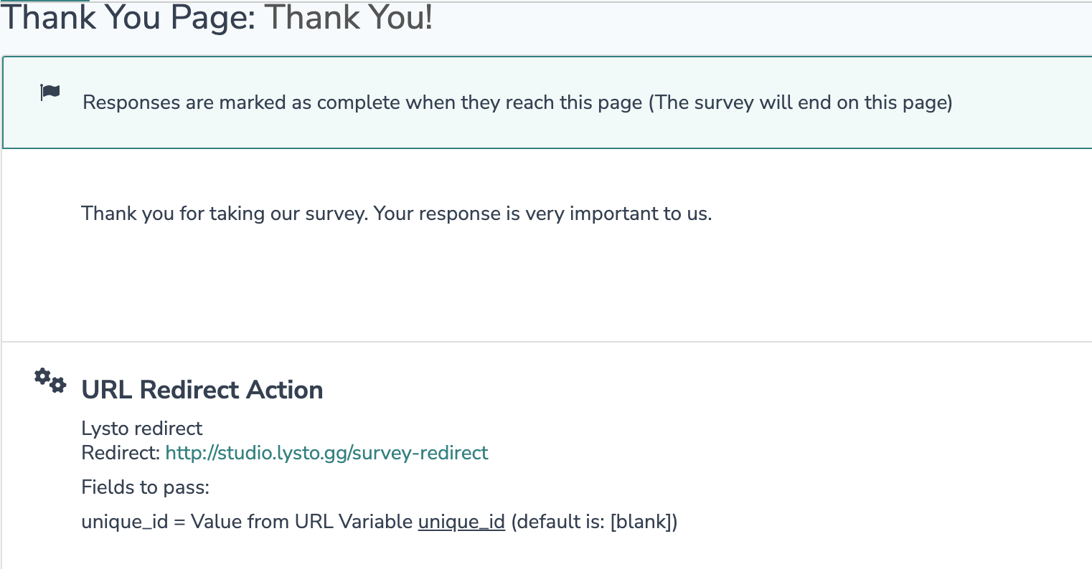Click the teal tab indicator line at top-left

pos(44,1)
